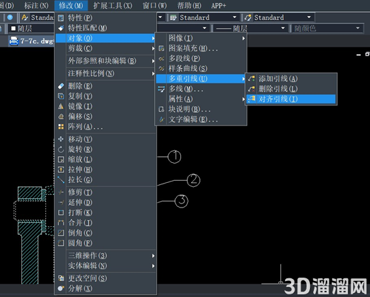Click the Array (阵列) grid icon
Viewport: 370px width, 297px height.
click(61, 127)
